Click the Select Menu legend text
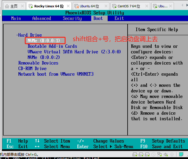Viewport: 188px width, 159px height. (x=57, y=146)
